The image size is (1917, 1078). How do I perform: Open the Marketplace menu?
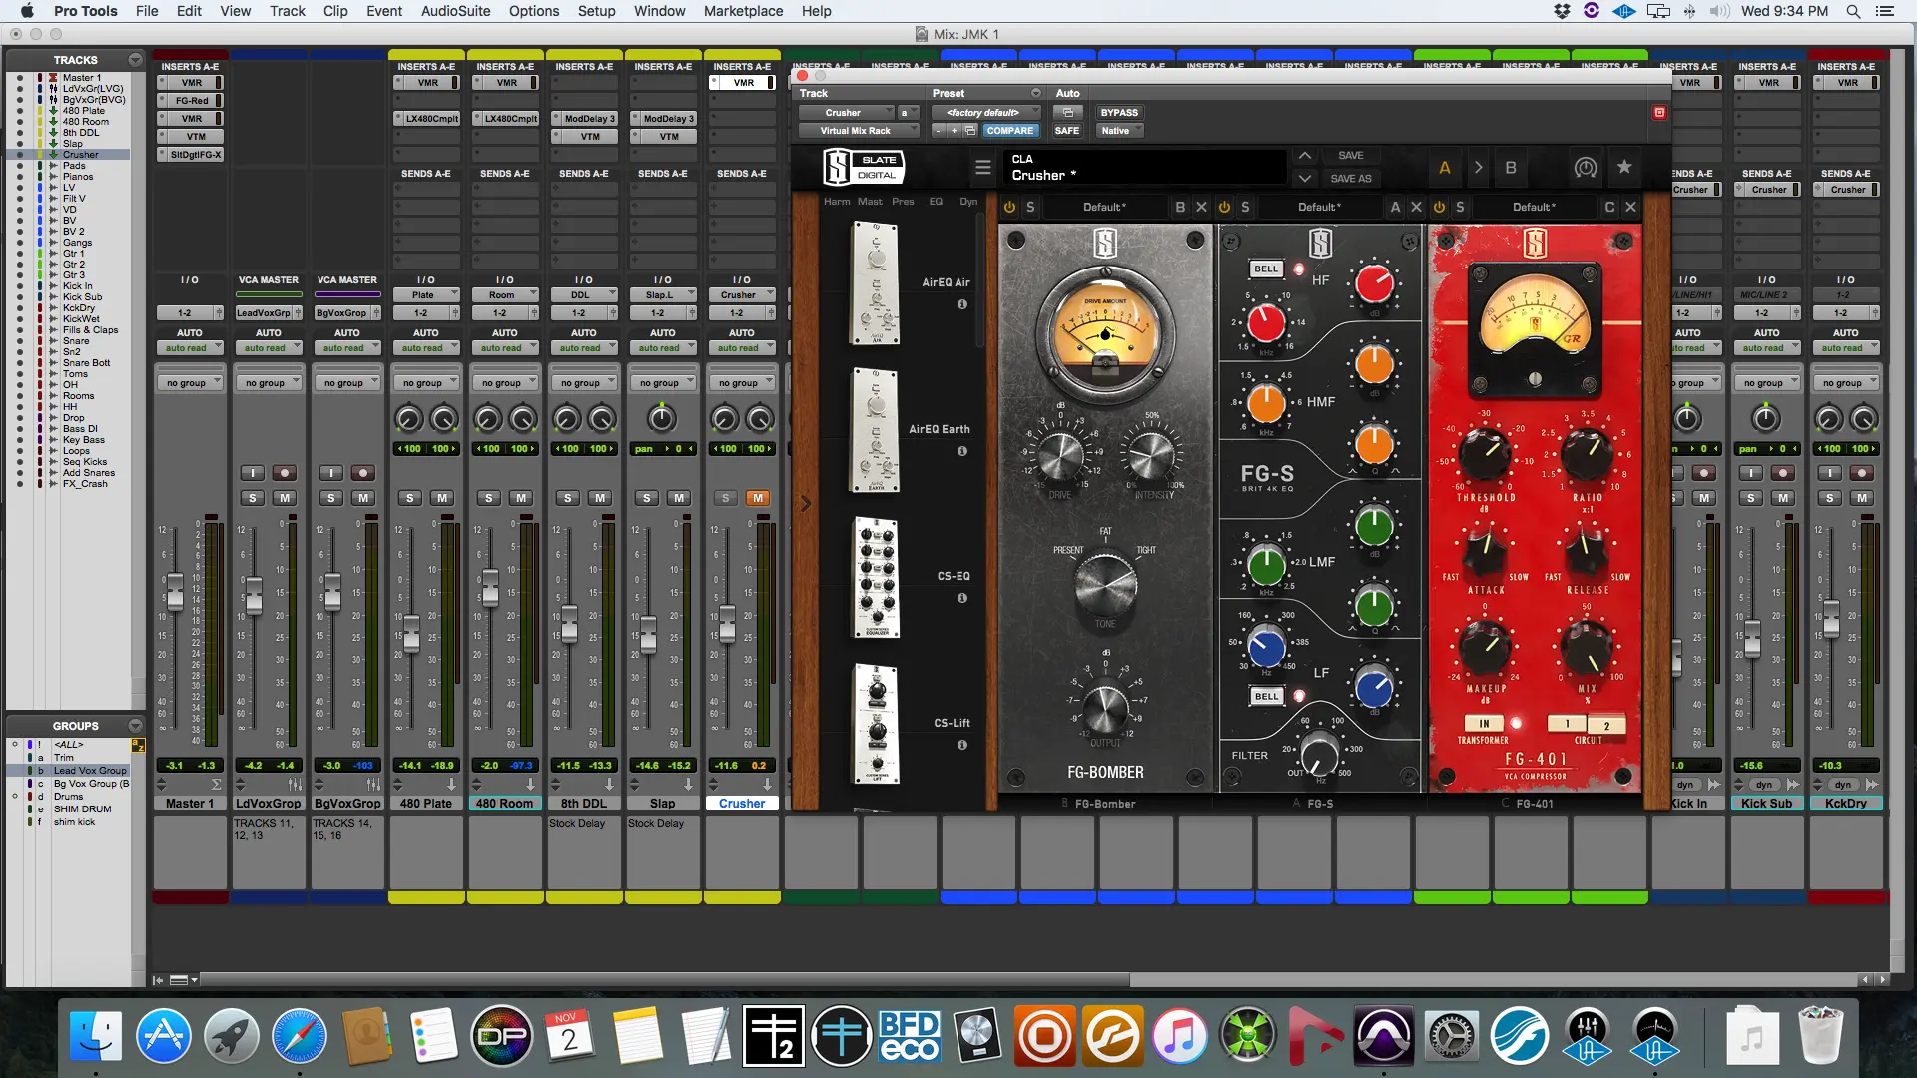click(743, 11)
